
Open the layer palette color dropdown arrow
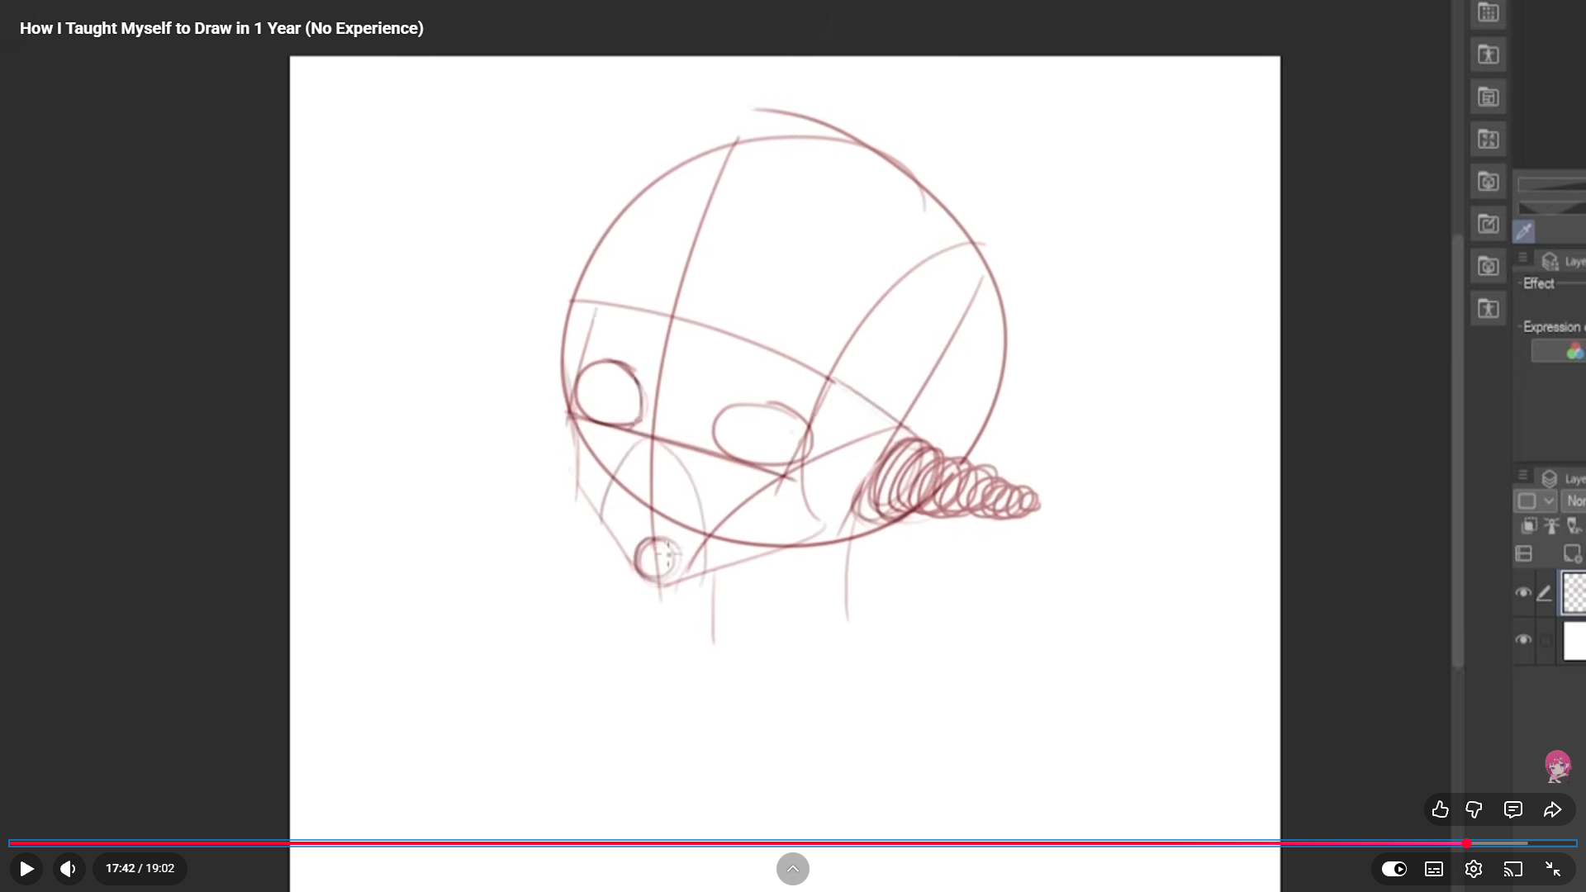1549,501
